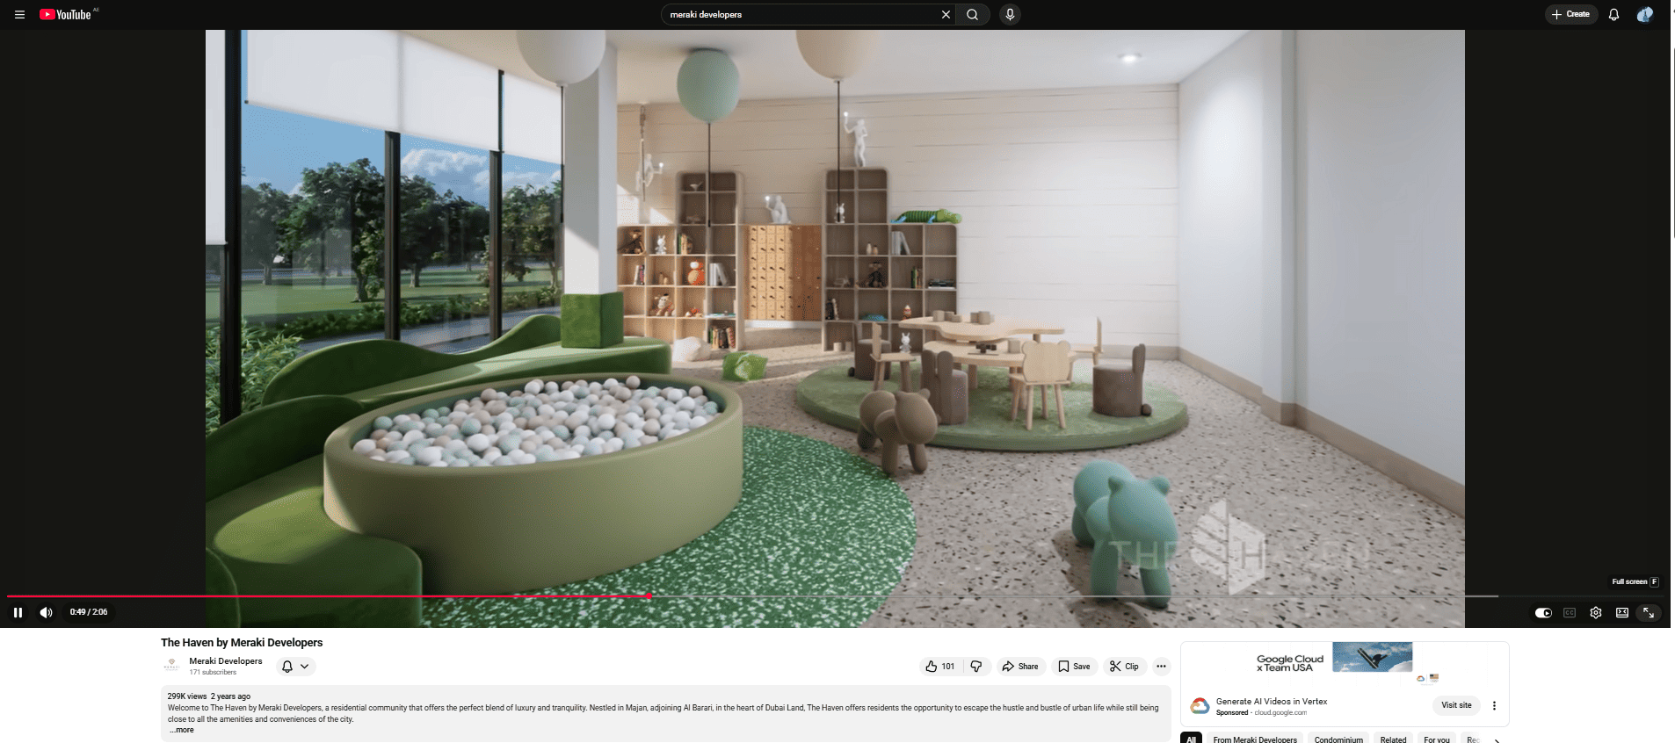Image resolution: width=1675 pixels, height=743 pixels.
Task: Dislike this video
Action: point(976,667)
